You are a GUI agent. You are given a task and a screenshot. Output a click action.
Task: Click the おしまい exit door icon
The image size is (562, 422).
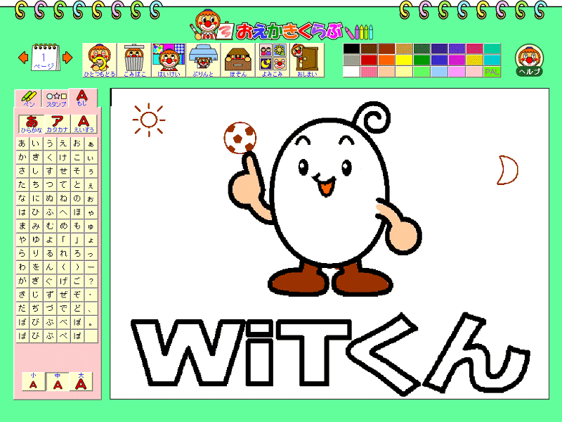click(x=307, y=60)
